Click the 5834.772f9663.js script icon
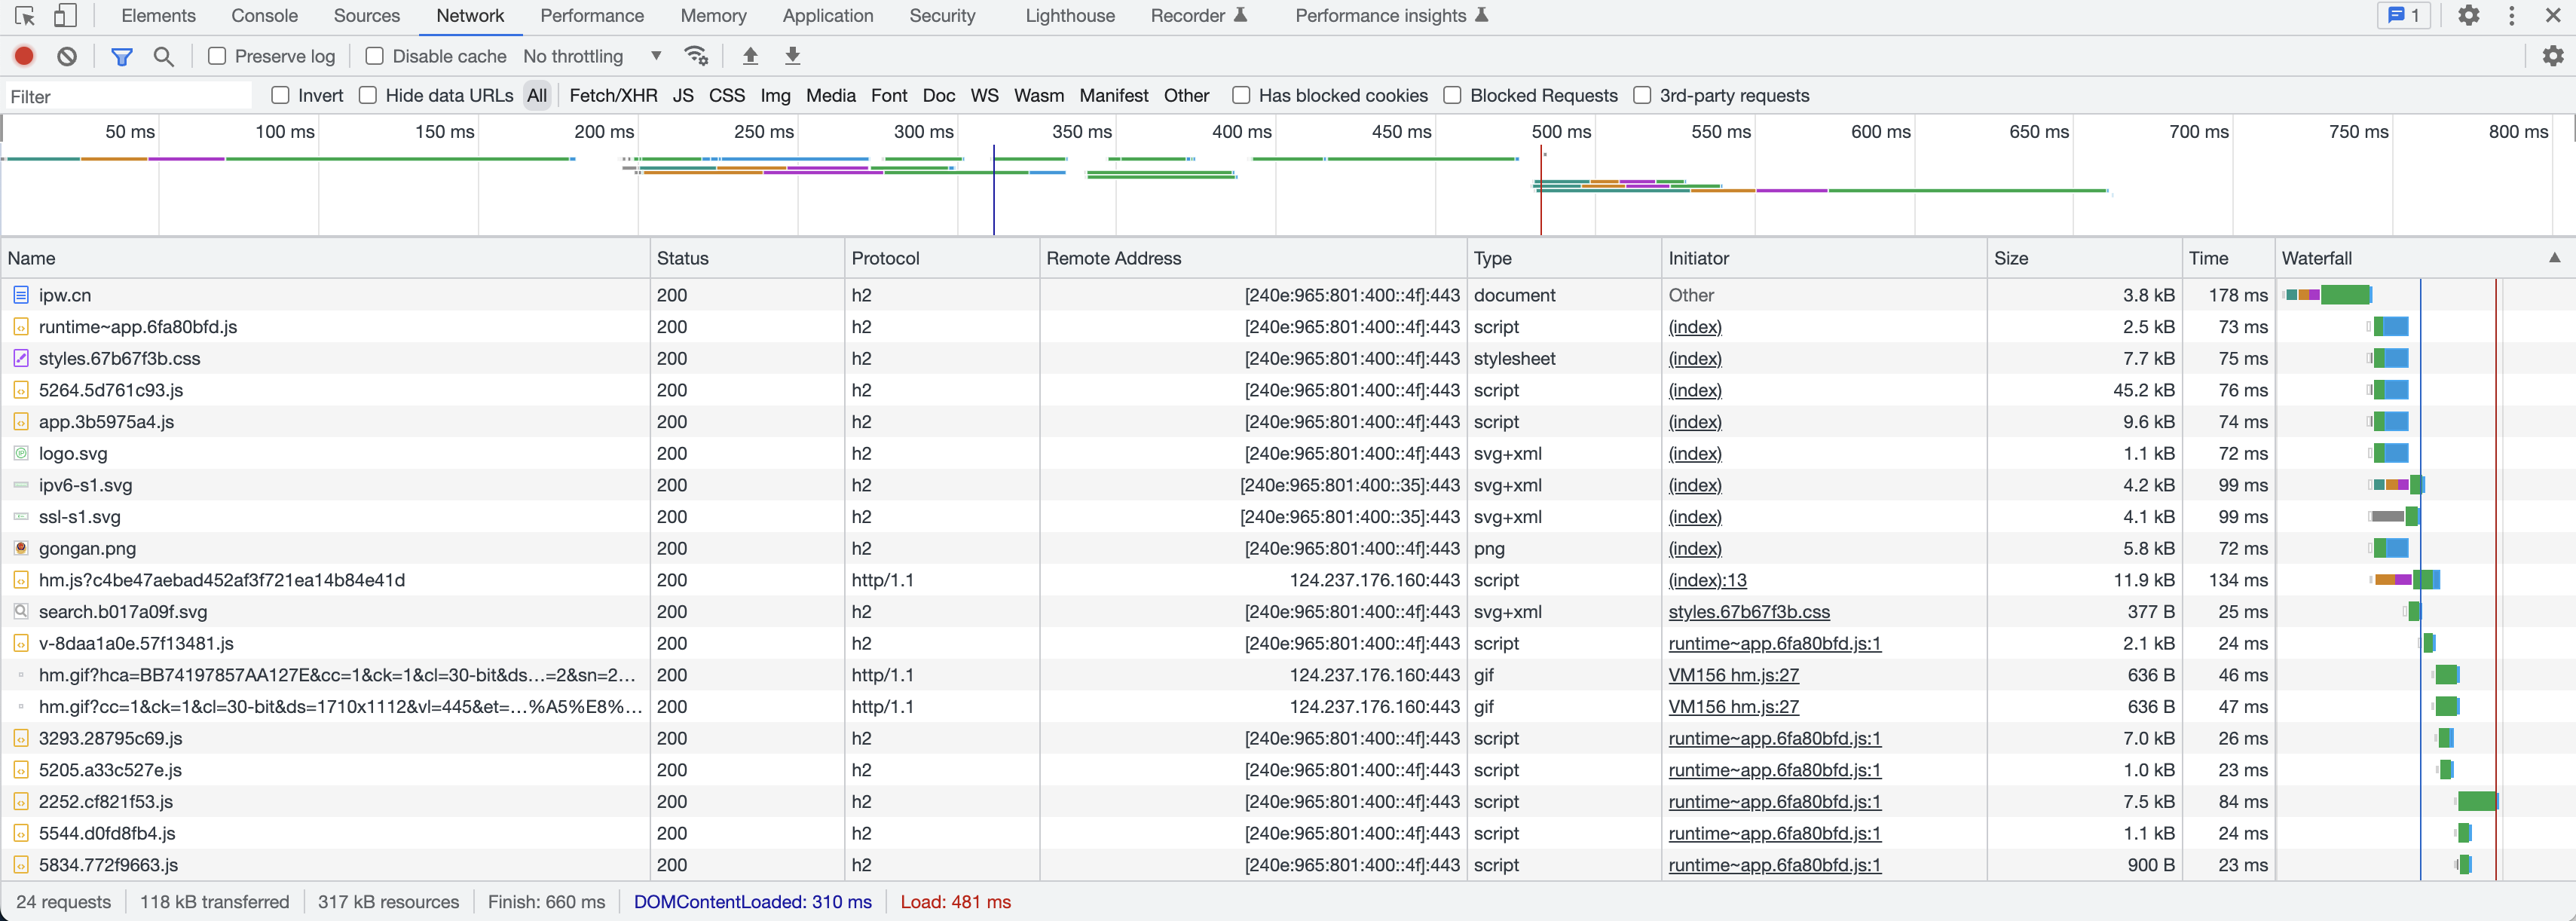2576x921 pixels. [x=21, y=865]
